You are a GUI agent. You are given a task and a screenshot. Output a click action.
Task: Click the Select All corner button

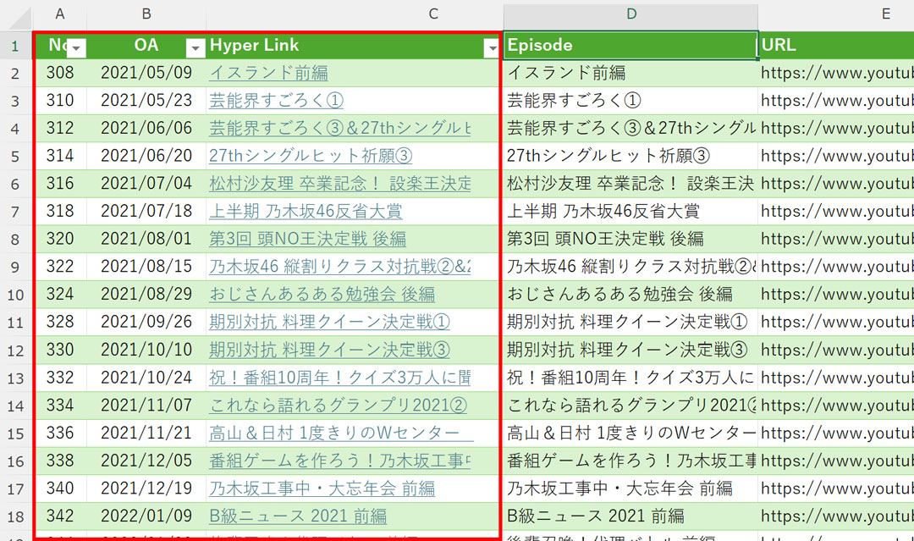coord(15,14)
